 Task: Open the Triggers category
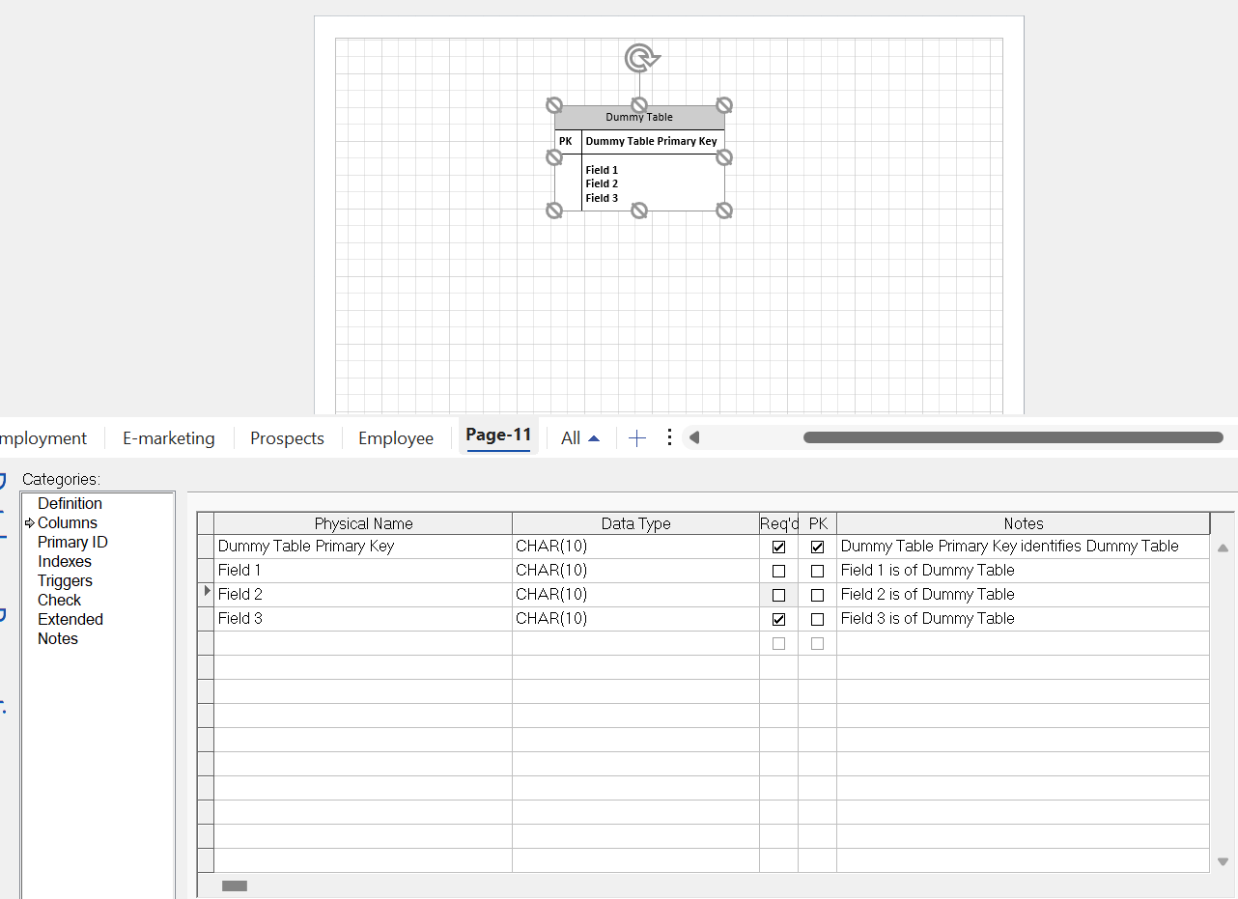pyautogui.click(x=65, y=580)
